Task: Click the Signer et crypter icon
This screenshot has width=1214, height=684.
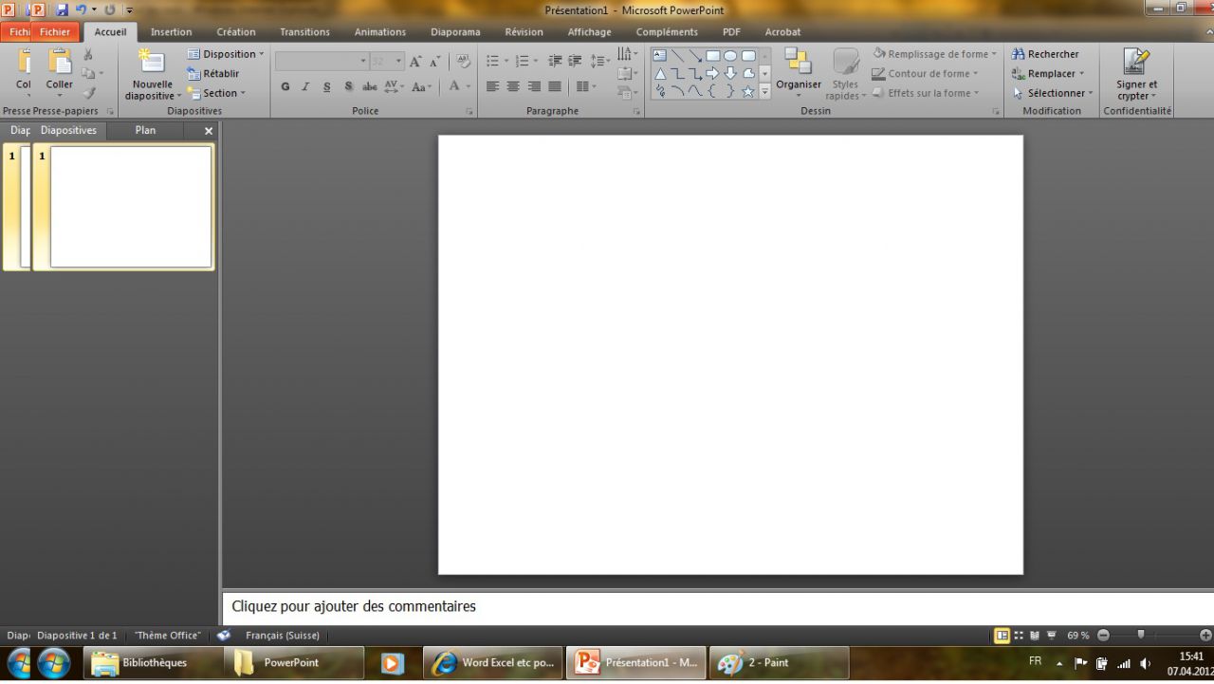Action: point(1136,62)
